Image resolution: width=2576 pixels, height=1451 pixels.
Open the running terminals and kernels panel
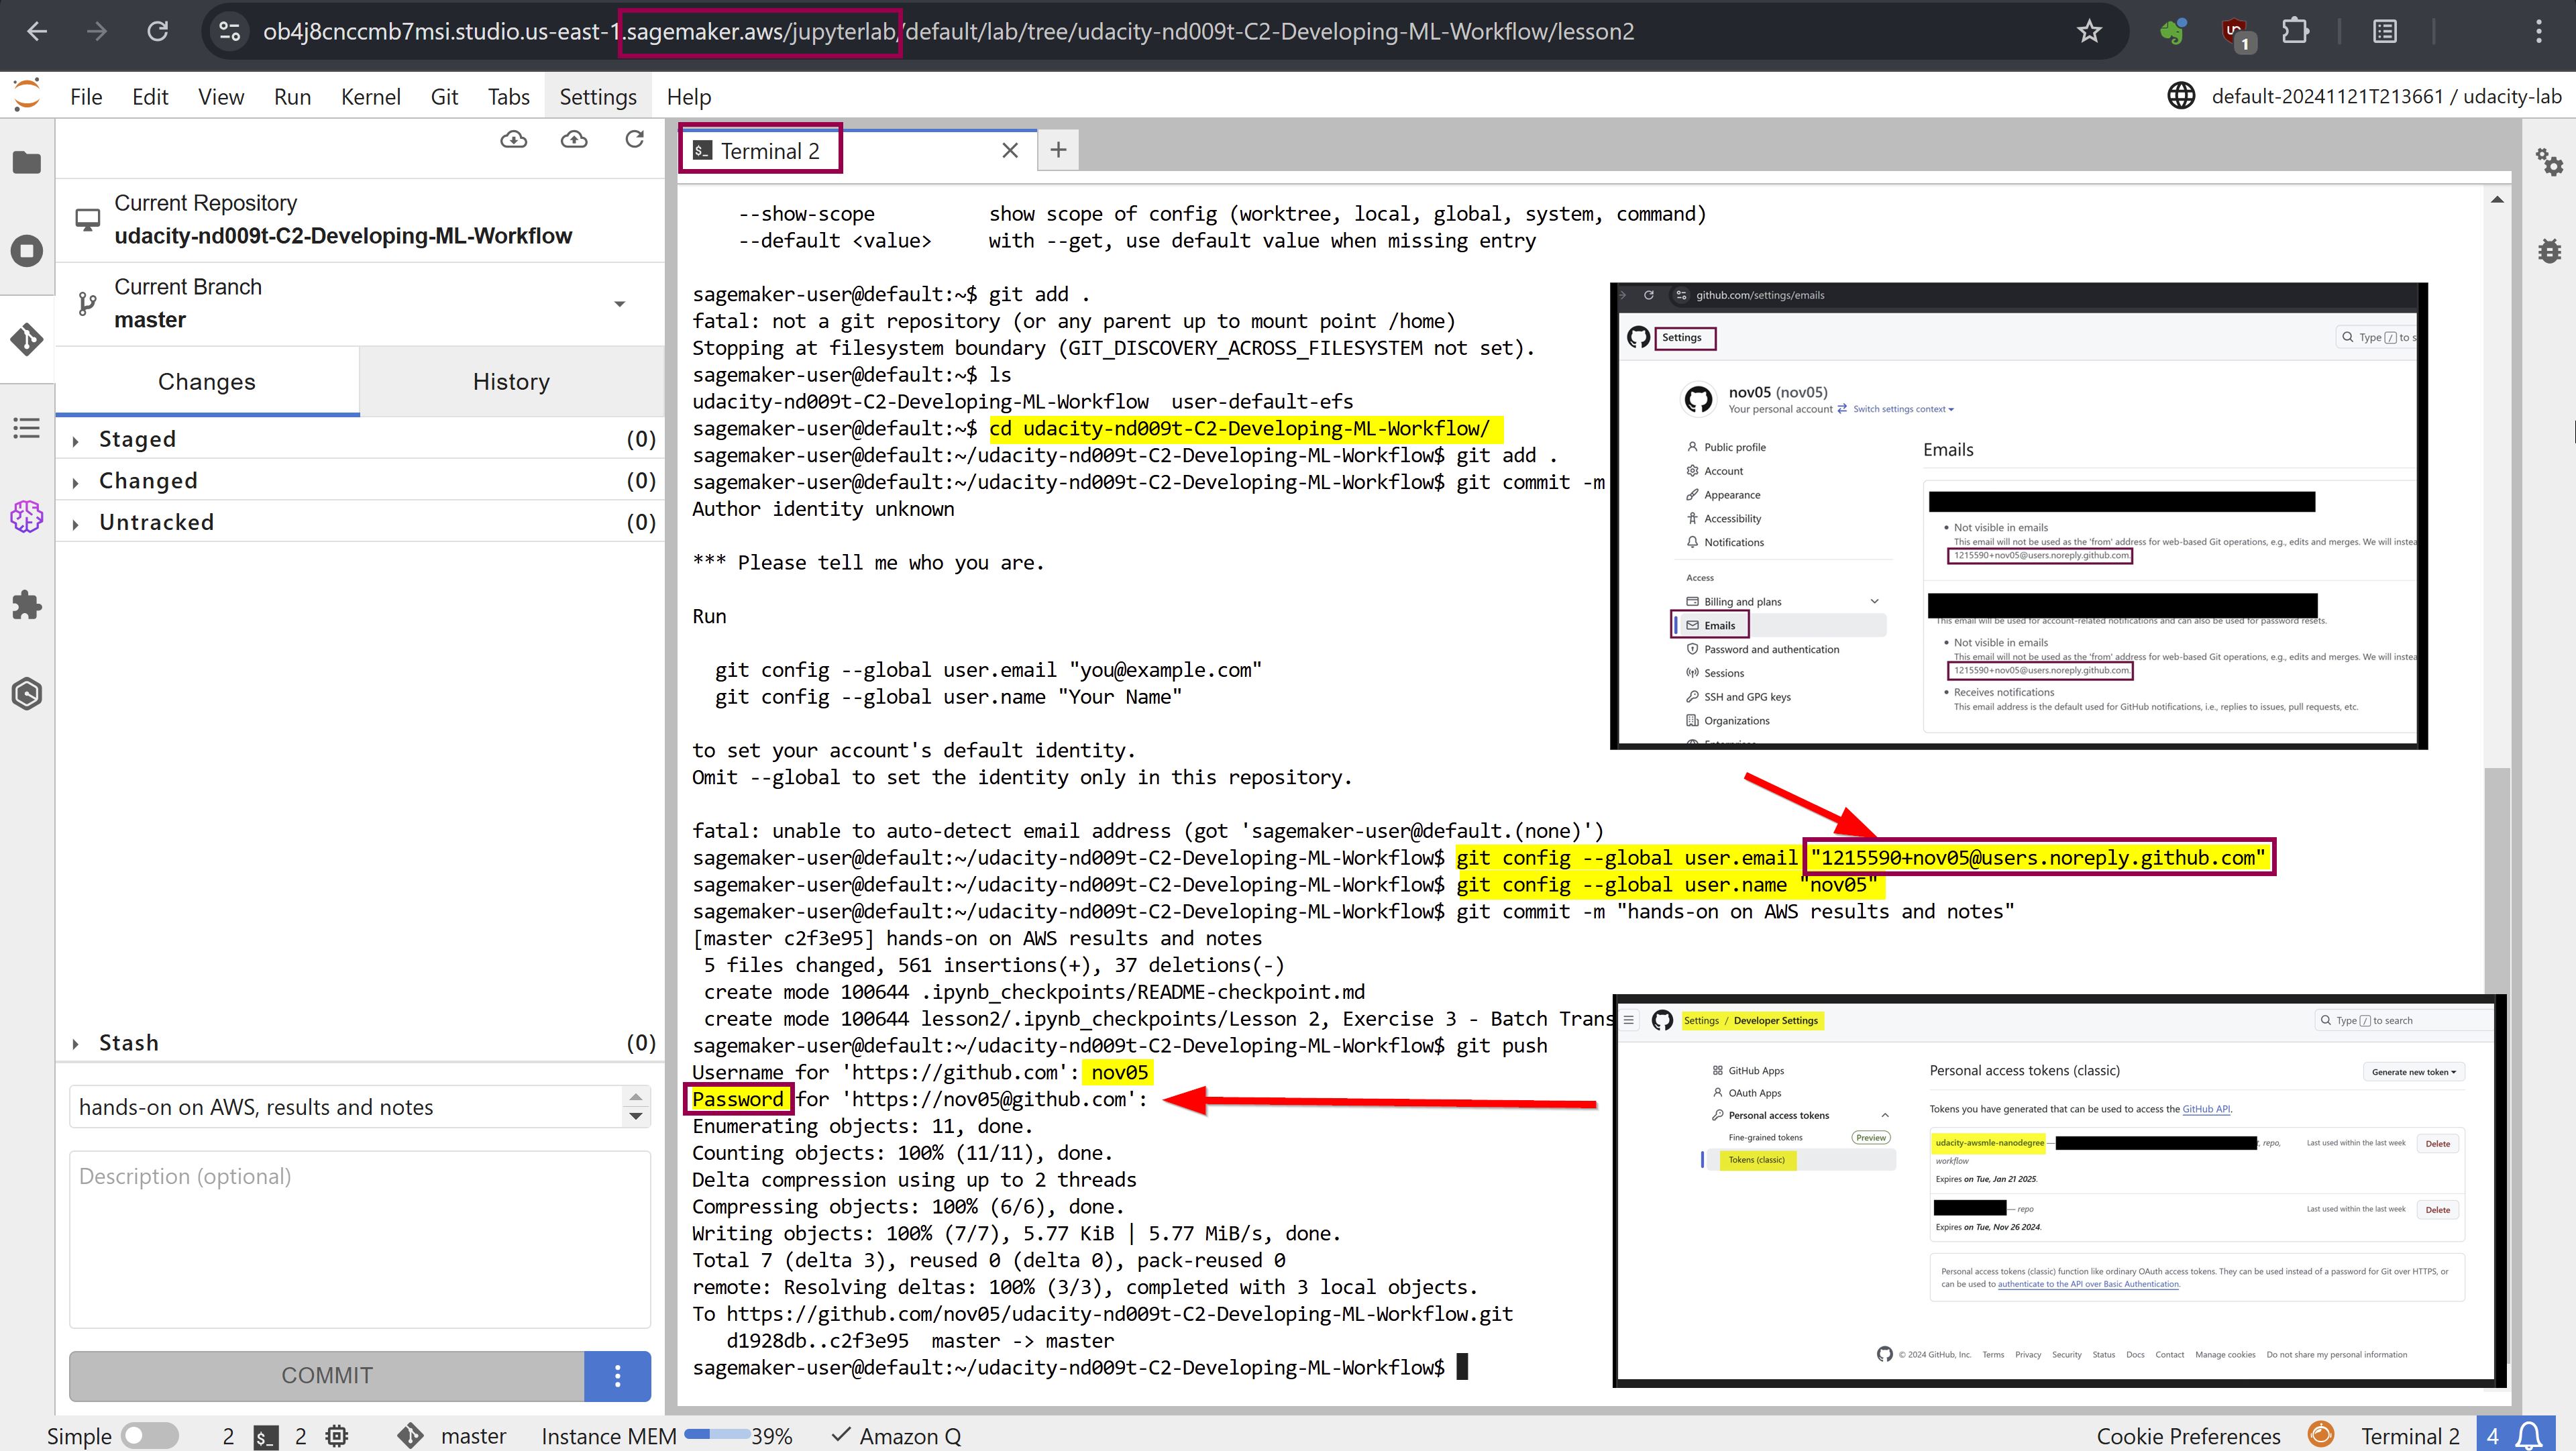point(27,250)
